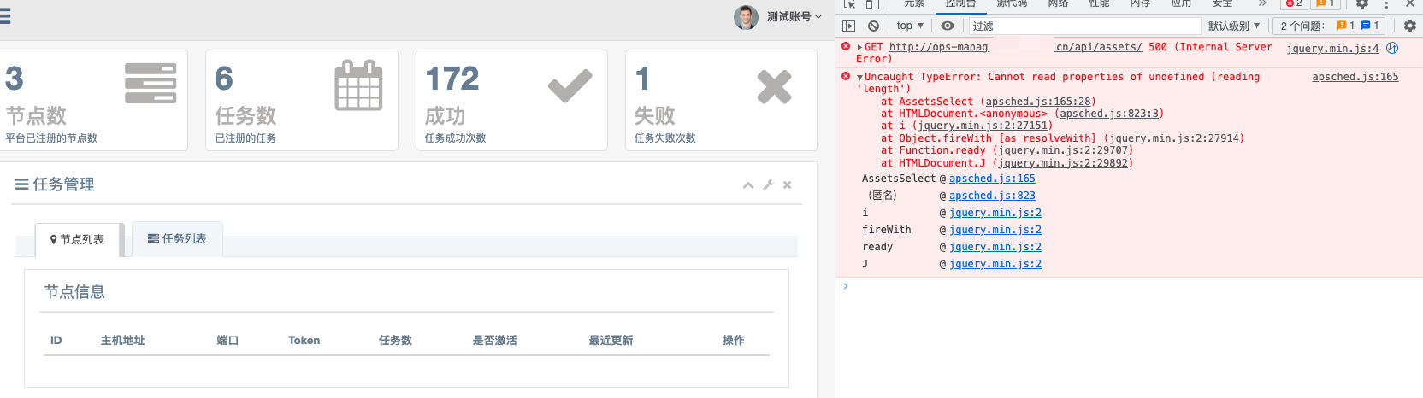
Task: Open apsched.js:823:3 stack link
Action: click(1109, 114)
